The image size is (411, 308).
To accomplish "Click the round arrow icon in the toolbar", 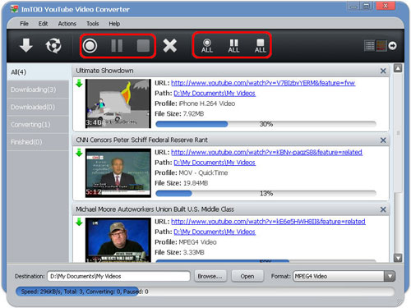I will coord(392,46).
